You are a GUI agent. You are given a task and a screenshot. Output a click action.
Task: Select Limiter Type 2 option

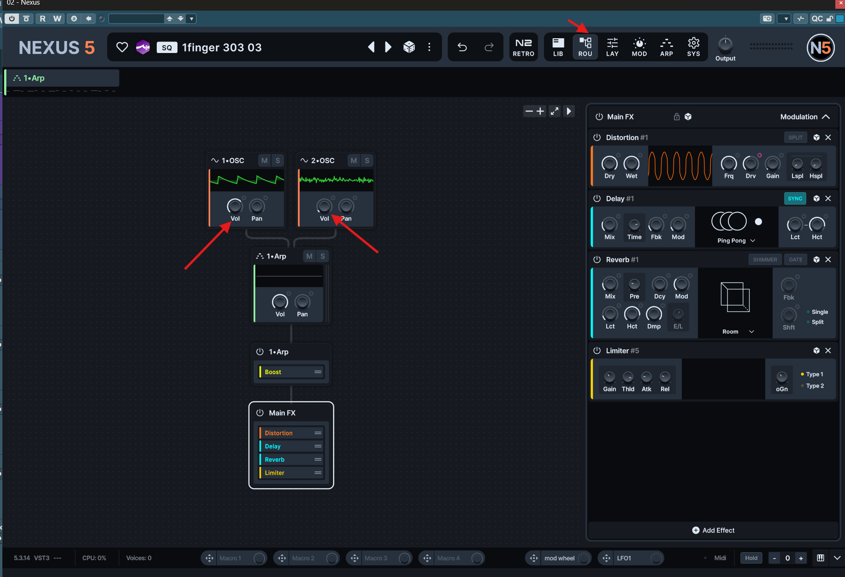[x=814, y=386]
